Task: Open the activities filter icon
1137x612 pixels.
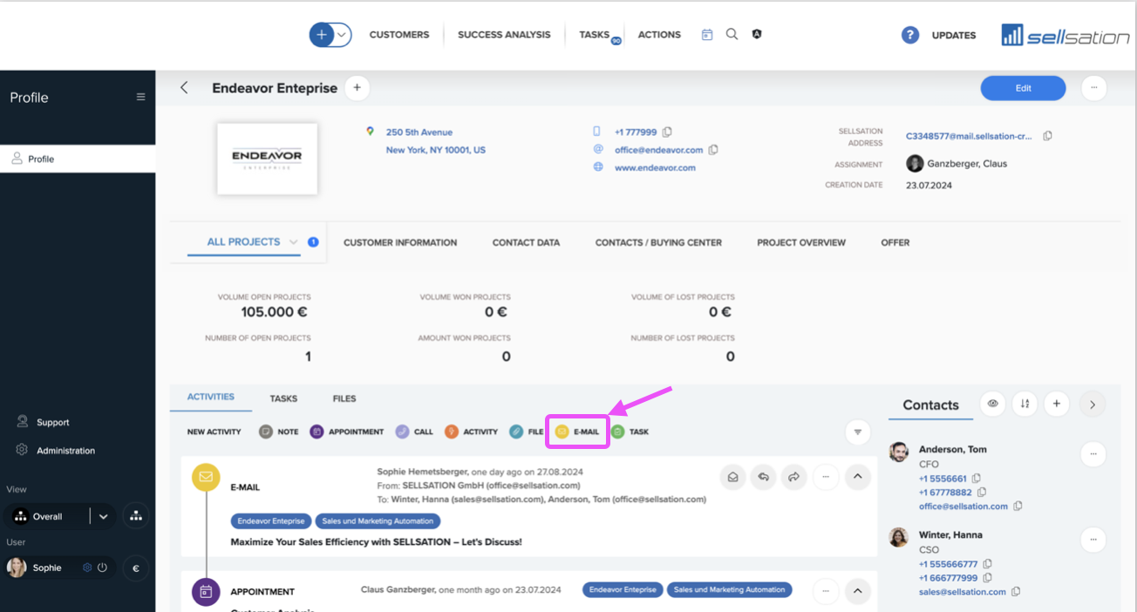Action: click(858, 432)
